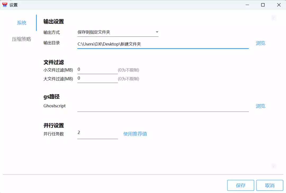Click the 使用推荐值 link
Viewport: 286px width, 193px height.
pos(135,134)
